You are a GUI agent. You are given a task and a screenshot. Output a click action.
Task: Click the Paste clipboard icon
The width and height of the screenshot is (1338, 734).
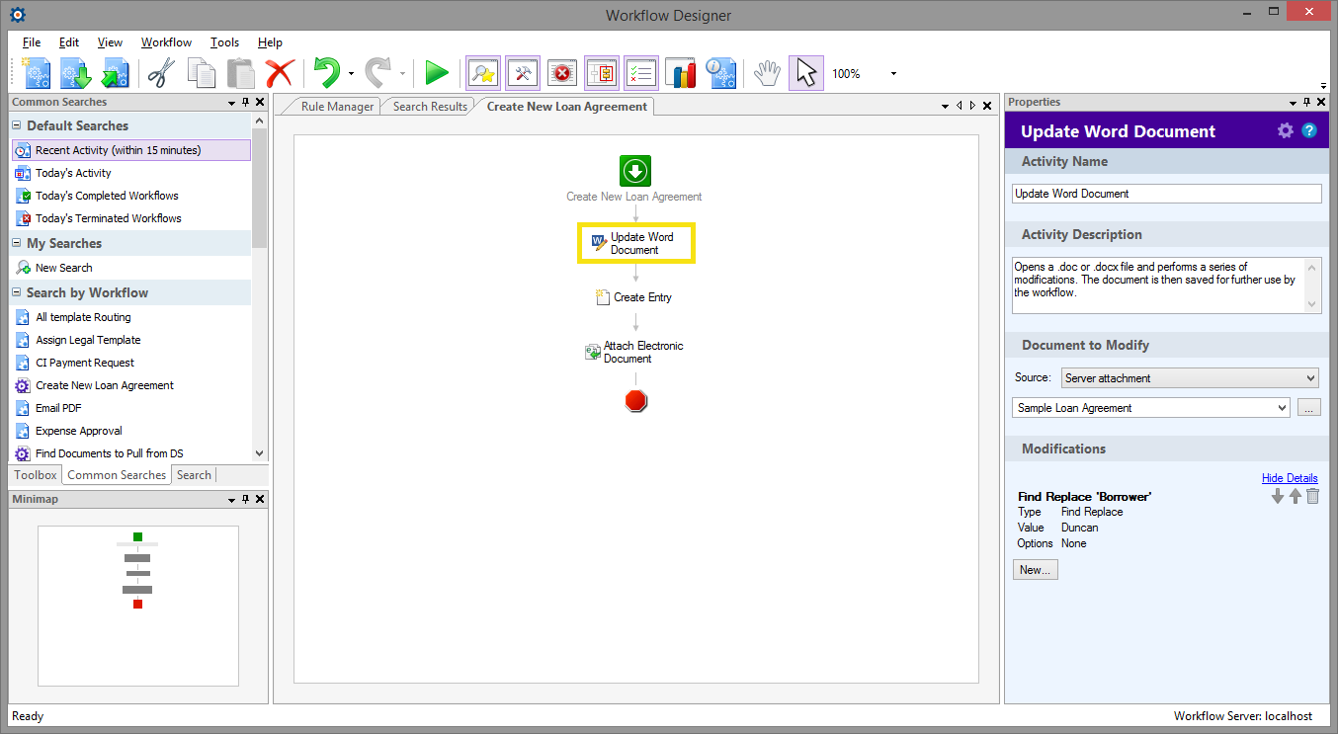[x=241, y=73]
